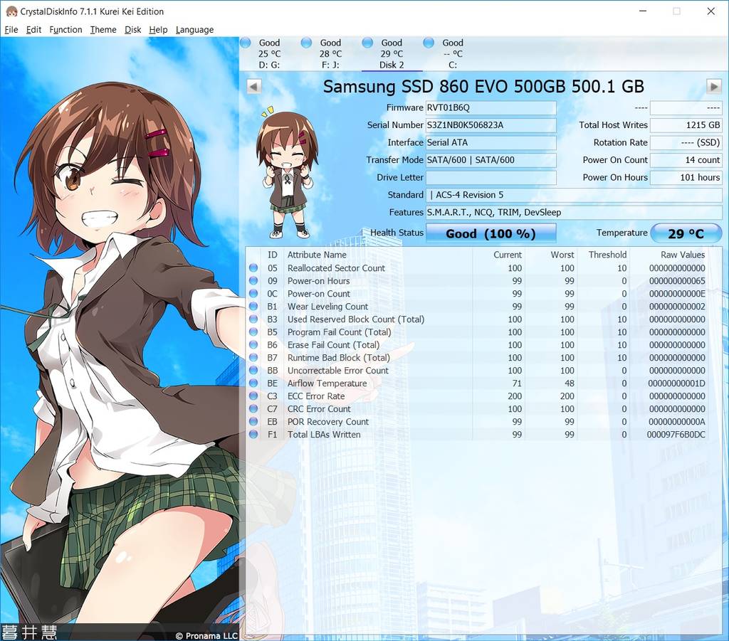The height and width of the screenshot is (641, 729).
Task: Click the CrystalDiskInfo icon in the title bar
Action: click(11, 11)
